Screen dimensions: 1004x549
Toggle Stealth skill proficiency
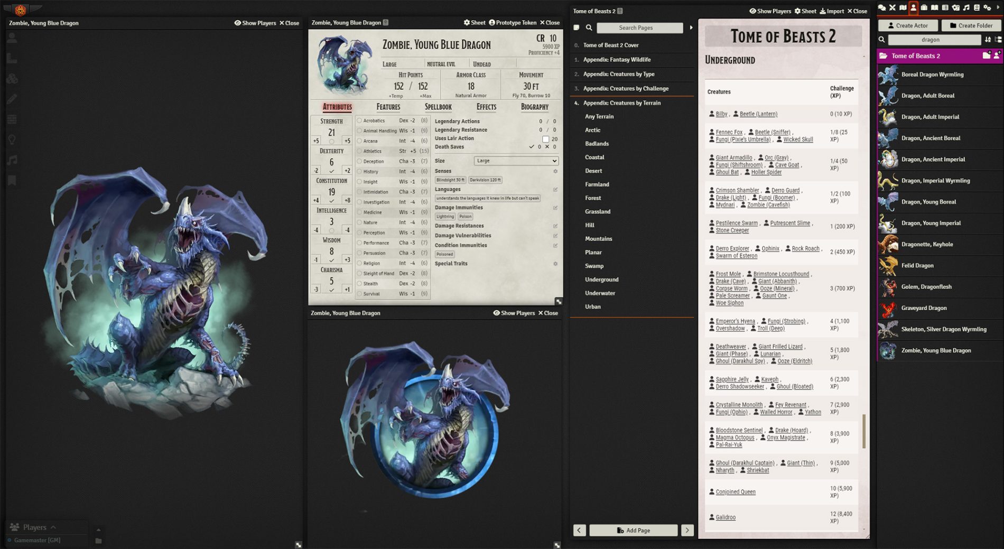tap(359, 284)
